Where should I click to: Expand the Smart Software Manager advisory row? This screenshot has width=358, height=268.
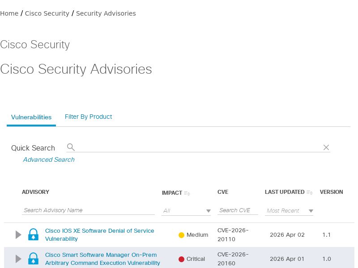tap(18, 259)
